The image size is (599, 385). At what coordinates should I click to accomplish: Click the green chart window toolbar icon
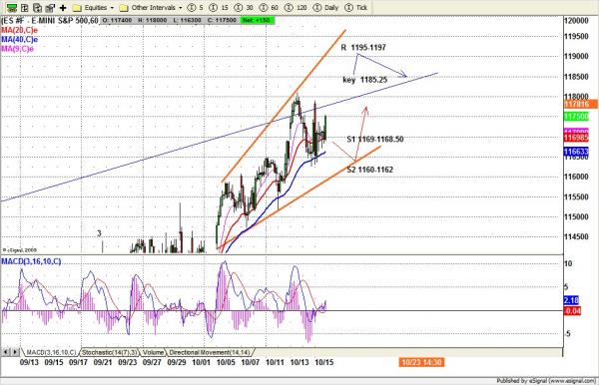12,7
